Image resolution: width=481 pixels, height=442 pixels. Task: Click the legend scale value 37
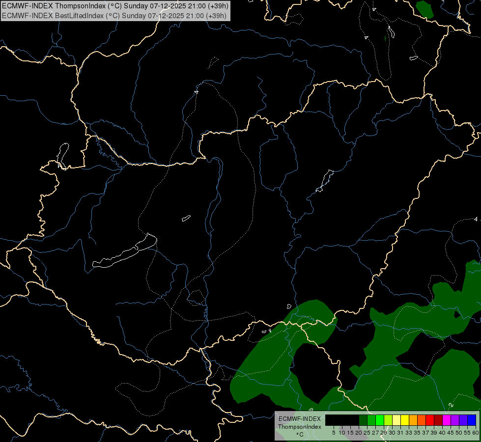[x=425, y=433]
